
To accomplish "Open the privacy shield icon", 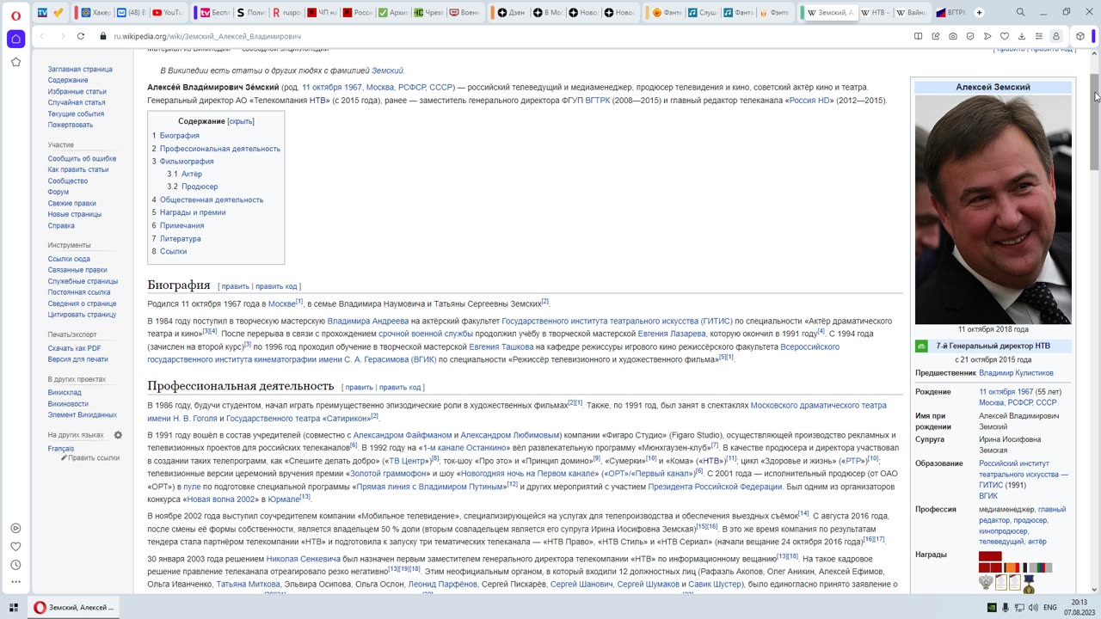I will [x=970, y=36].
